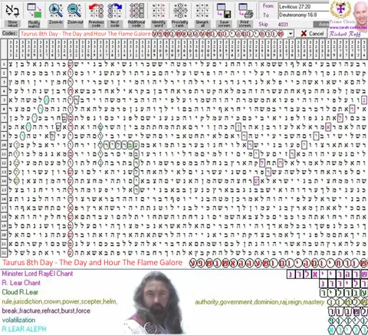Click the Print screen icon
Image resolution: width=368 pixels, height=335 pixels.
[x=245, y=11]
